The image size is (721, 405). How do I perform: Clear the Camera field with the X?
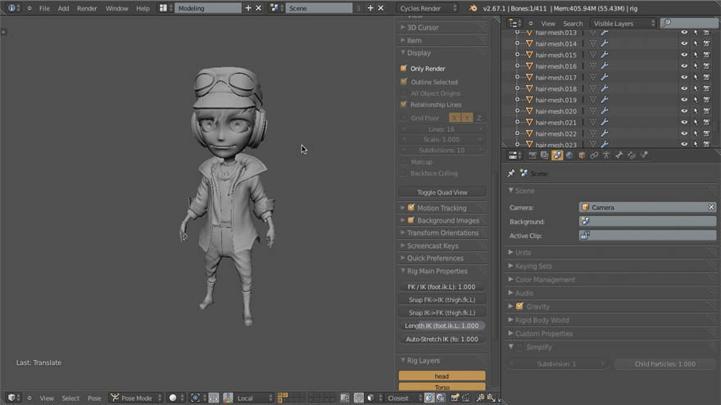pos(711,208)
